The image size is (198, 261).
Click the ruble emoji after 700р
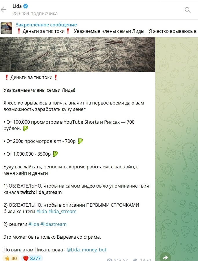(x=80, y=141)
